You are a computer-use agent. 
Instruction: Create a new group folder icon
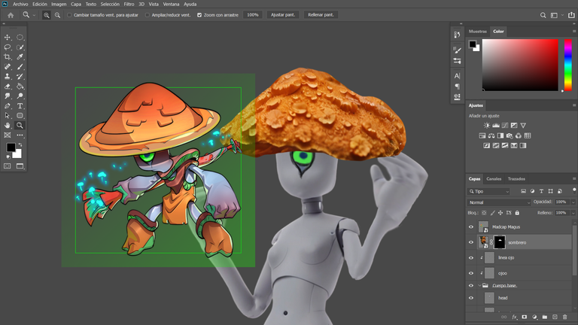click(544, 317)
